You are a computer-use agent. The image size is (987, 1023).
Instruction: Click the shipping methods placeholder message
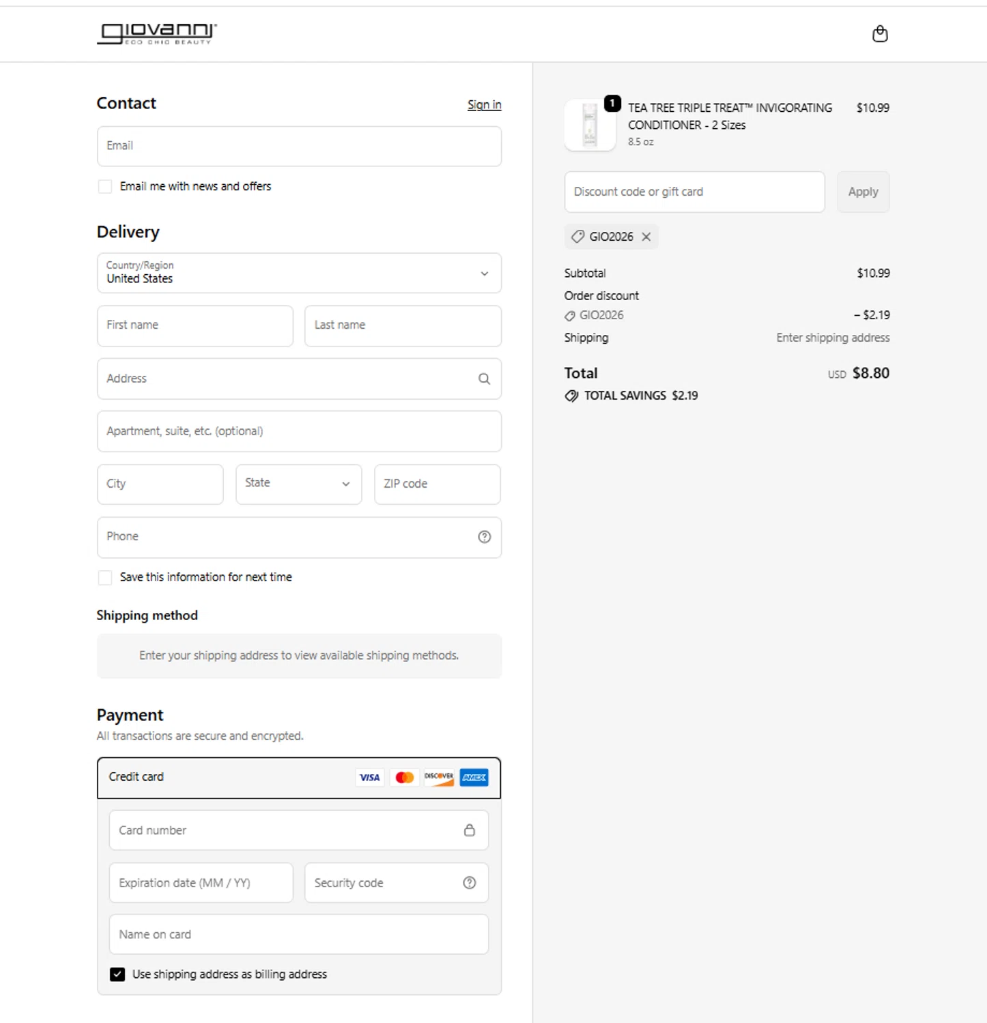point(299,655)
